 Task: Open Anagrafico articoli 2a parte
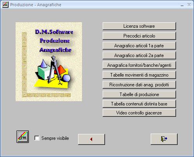(x=139, y=55)
